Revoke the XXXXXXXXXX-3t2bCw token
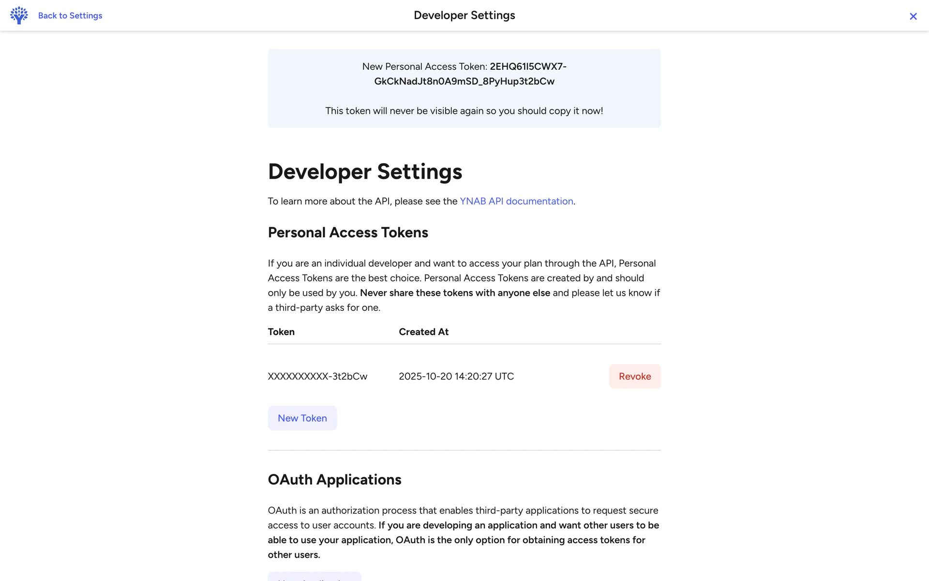The height and width of the screenshot is (581, 929). (x=634, y=376)
